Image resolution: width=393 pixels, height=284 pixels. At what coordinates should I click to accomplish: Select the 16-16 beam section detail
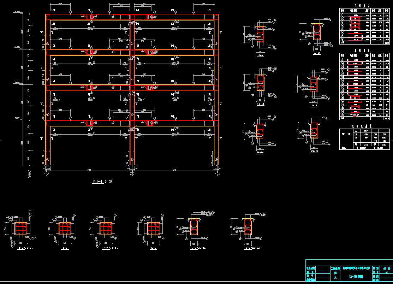[x=260, y=134]
